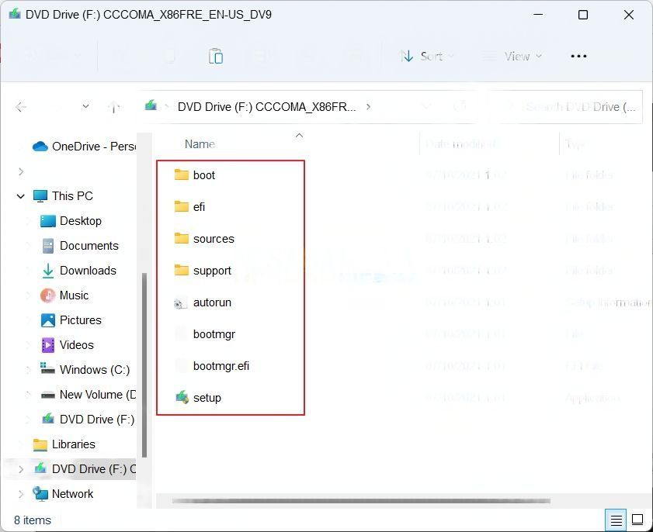Open Documents from the sidebar
Screen dimensions: 653x532
(80, 246)
